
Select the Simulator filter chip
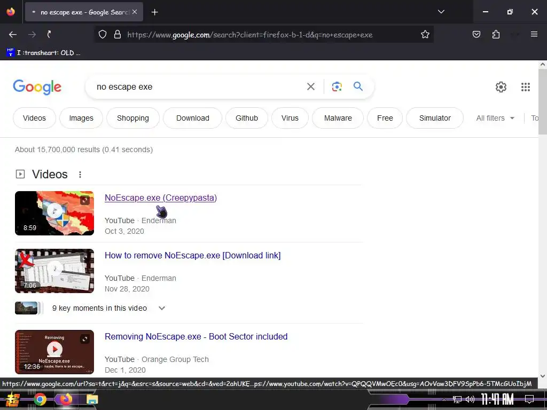tap(435, 118)
